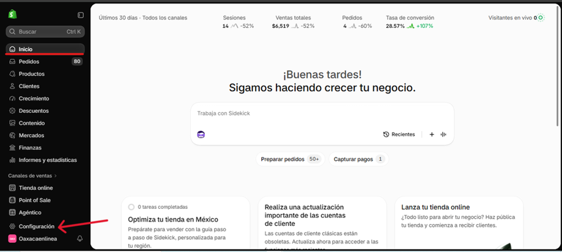Collapse the sidebar panel icon
562x252 pixels.
pos(81,15)
